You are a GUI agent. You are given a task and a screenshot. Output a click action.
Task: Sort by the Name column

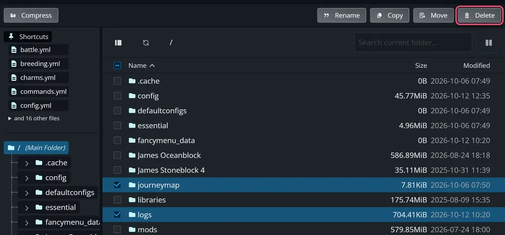(141, 65)
